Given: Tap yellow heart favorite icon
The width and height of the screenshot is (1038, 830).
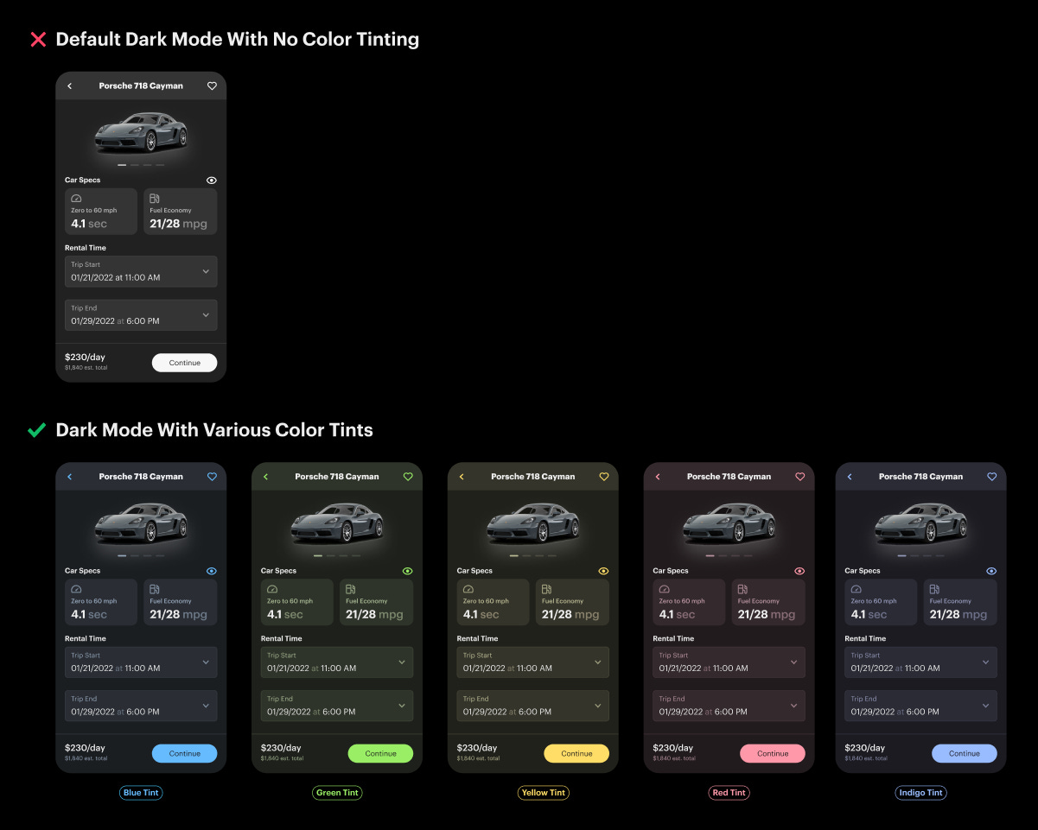Looking at the screenshot, I should pyautogui.click(x=604, y=477).
